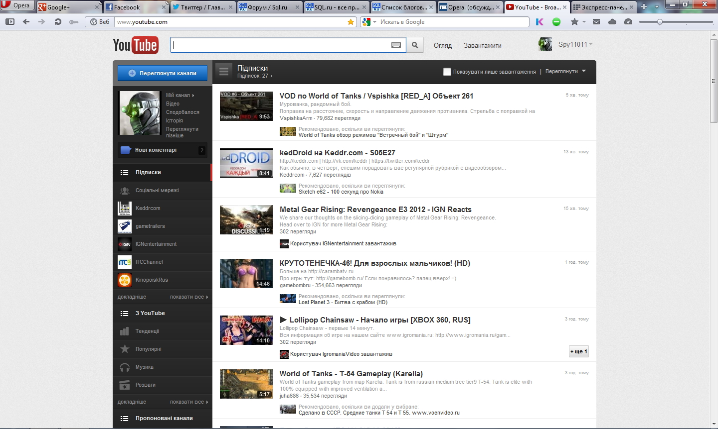Click the + ще 1 button
Viewport: 718px width, 429px height.
point(579,351)
